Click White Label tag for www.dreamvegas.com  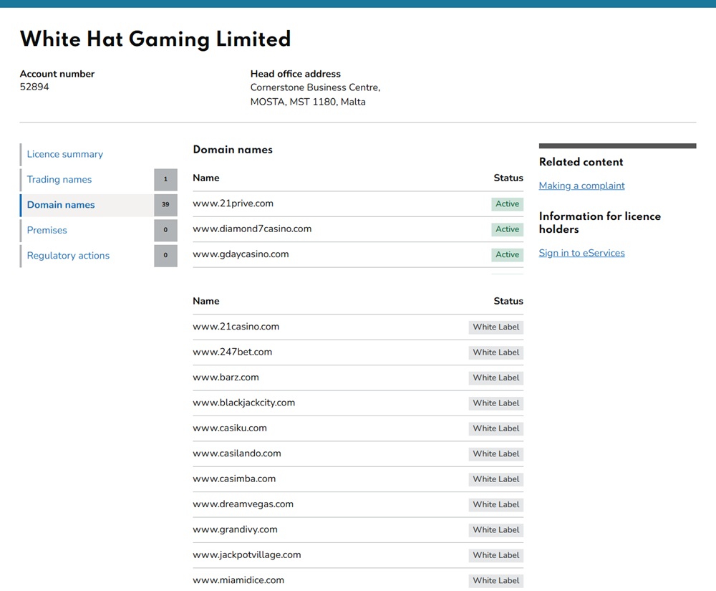tap(496, 505)
